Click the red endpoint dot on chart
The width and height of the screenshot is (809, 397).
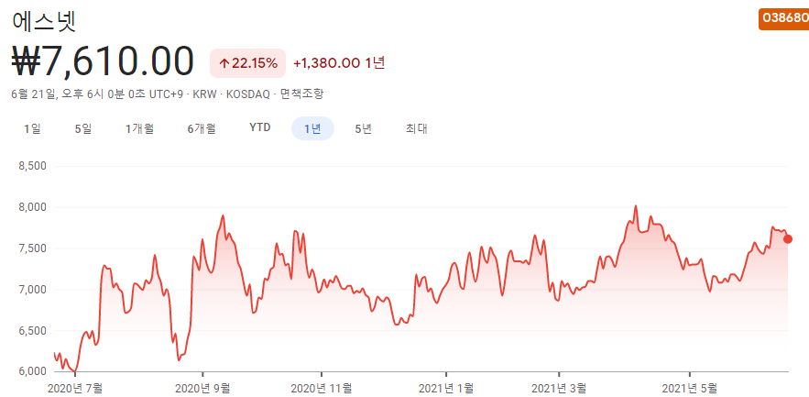click(788, 238)
